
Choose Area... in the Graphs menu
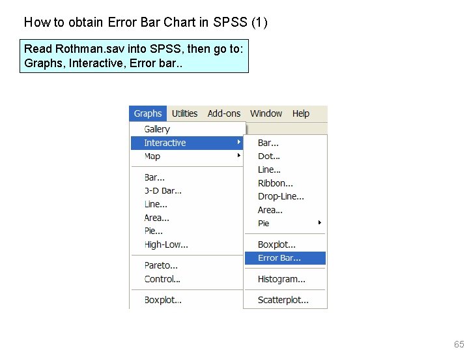pos(187,218)
